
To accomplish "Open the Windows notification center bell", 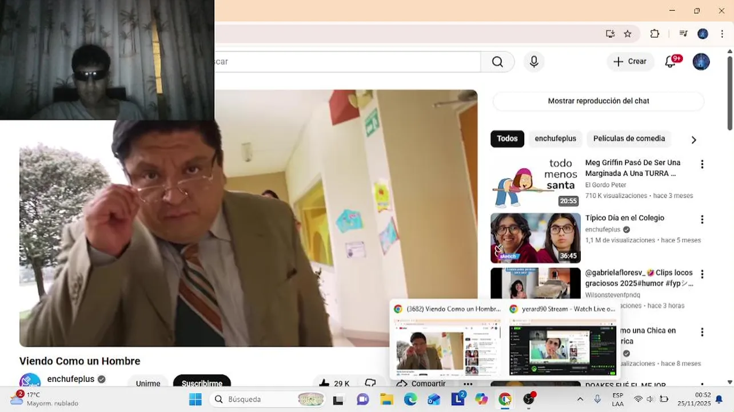I will coord(719,399).
